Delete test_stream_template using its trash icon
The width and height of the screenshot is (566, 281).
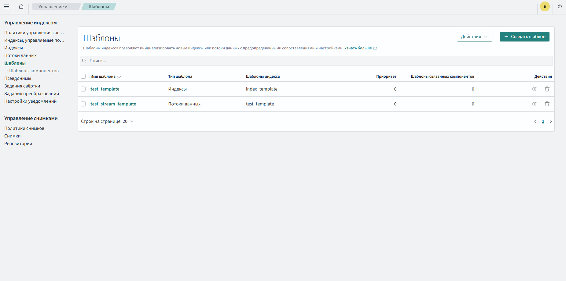[547, 104]
